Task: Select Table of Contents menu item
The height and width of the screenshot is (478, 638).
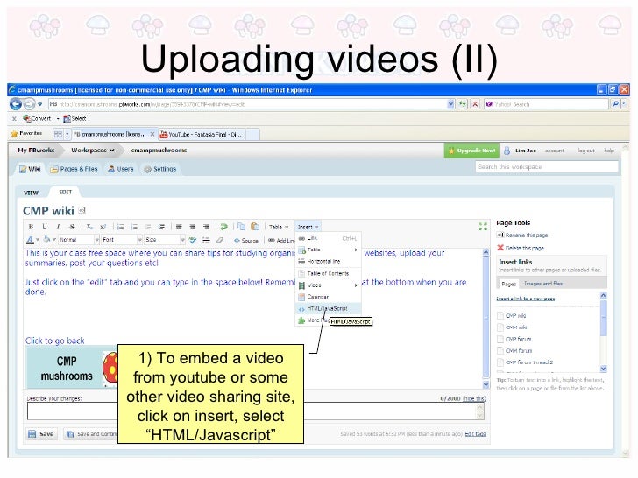Action: pos(328,273)
